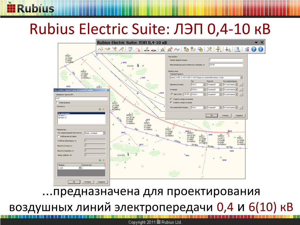Click the triangle support with yellow star icon

coord(163,49)
